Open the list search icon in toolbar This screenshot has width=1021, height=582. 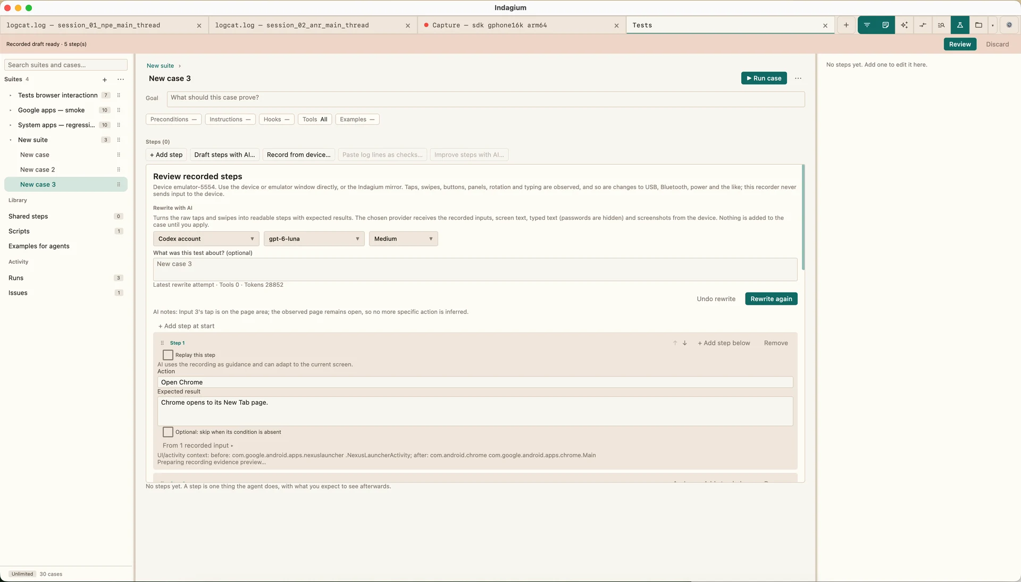click(941, 25)
